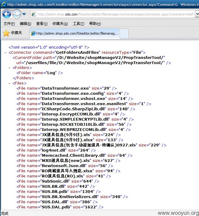Click the SUS.BR.pdb file entry

(x=58, y=192)
